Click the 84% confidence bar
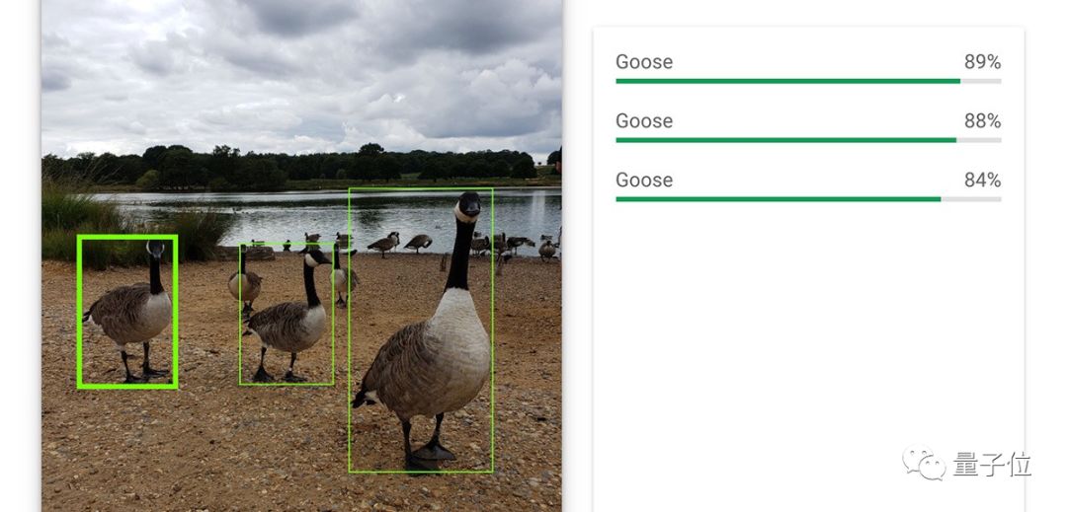 click(808, 199)
